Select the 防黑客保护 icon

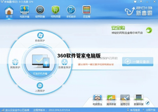(x=64, y=62)
